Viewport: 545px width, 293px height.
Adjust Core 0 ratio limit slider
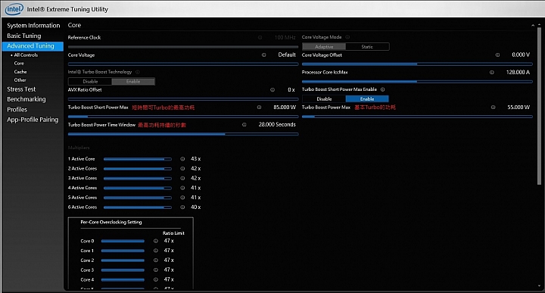tap(123, 241)
